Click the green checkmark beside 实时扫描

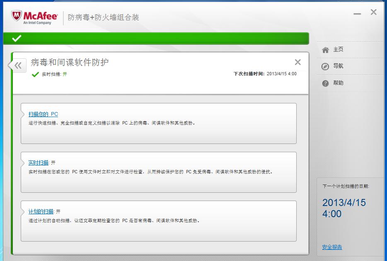[x=35, y=74]
